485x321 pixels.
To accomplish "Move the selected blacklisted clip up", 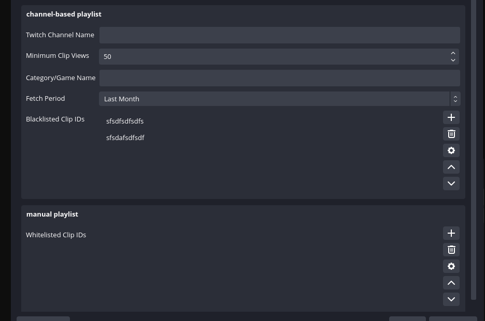I will click(451, 167).
